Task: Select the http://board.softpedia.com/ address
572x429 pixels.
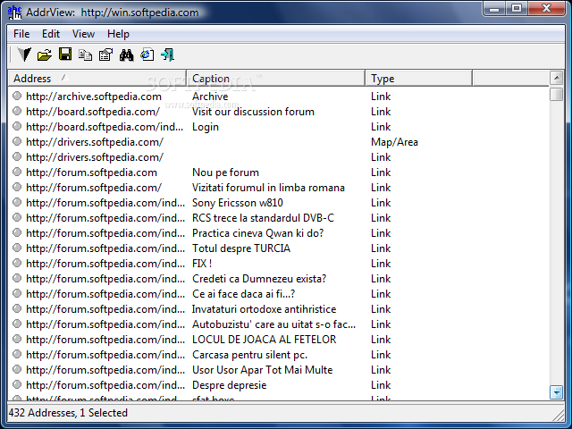Action: click(93, 112)
